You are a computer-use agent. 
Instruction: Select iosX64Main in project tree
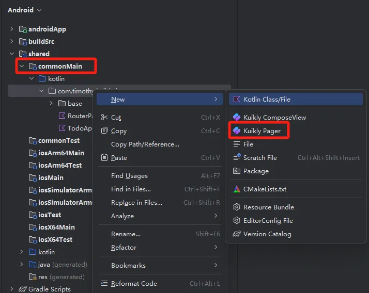56,227
